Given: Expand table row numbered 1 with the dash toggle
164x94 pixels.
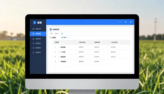Looking at the screenshot, I should [59, 47].
